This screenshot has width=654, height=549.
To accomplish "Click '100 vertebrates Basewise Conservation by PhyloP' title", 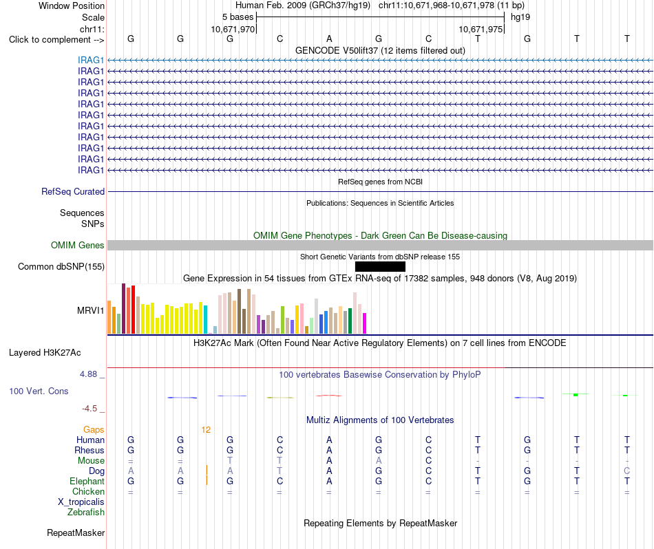I will [380, 375].
